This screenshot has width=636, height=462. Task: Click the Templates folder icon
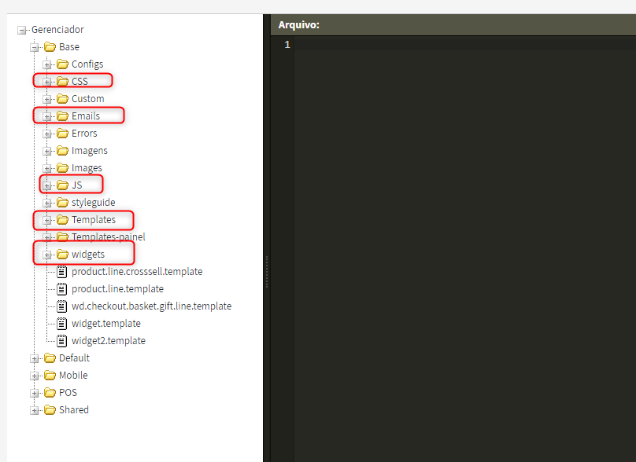tap(62, 220)
